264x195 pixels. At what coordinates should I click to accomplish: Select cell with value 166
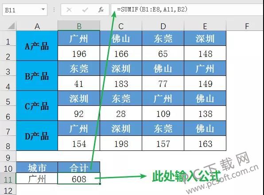tap(121, 53)
